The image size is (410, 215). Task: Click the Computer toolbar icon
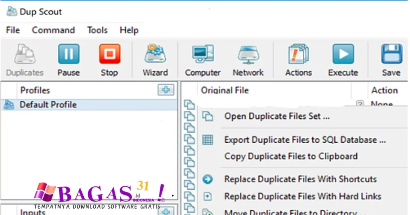[x=203, y=54]
